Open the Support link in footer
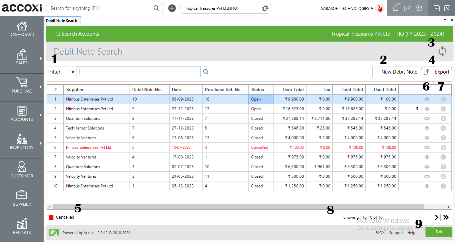The height and width of the screenshot is (242, 455). 396,233
